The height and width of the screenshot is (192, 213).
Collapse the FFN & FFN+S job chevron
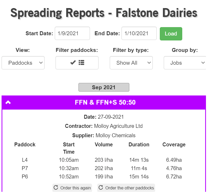[8, 102]
